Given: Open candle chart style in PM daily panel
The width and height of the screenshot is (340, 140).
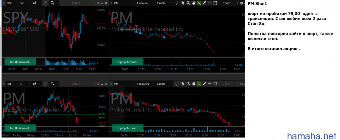Looking at the screenshot, I should tap(35, 84).
